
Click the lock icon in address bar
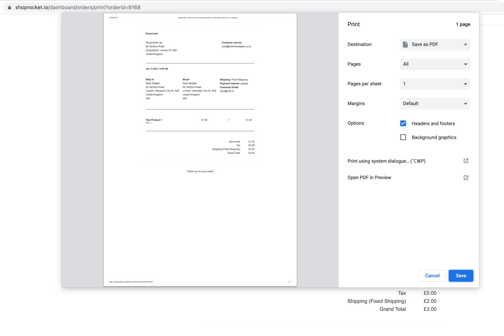(9, 7)
